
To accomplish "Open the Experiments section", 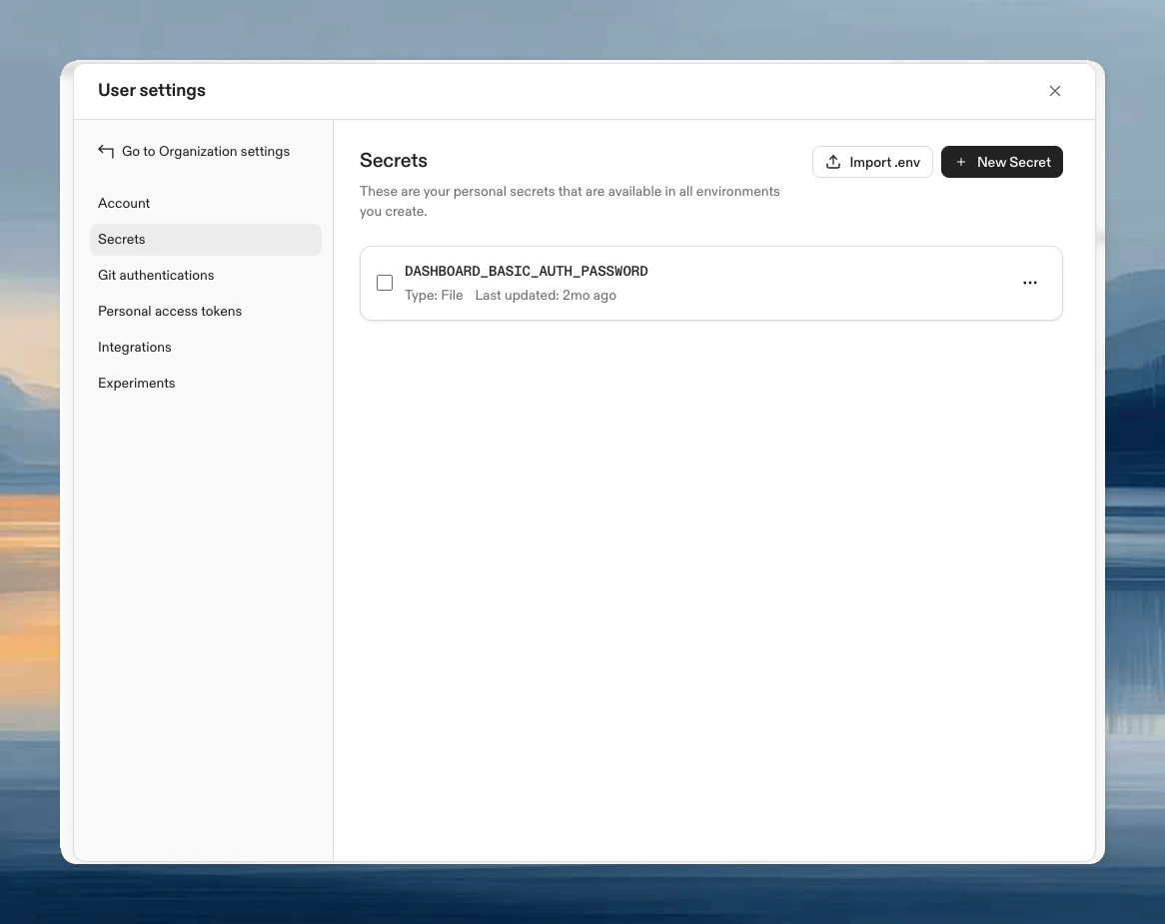I will tap(136, 383).
